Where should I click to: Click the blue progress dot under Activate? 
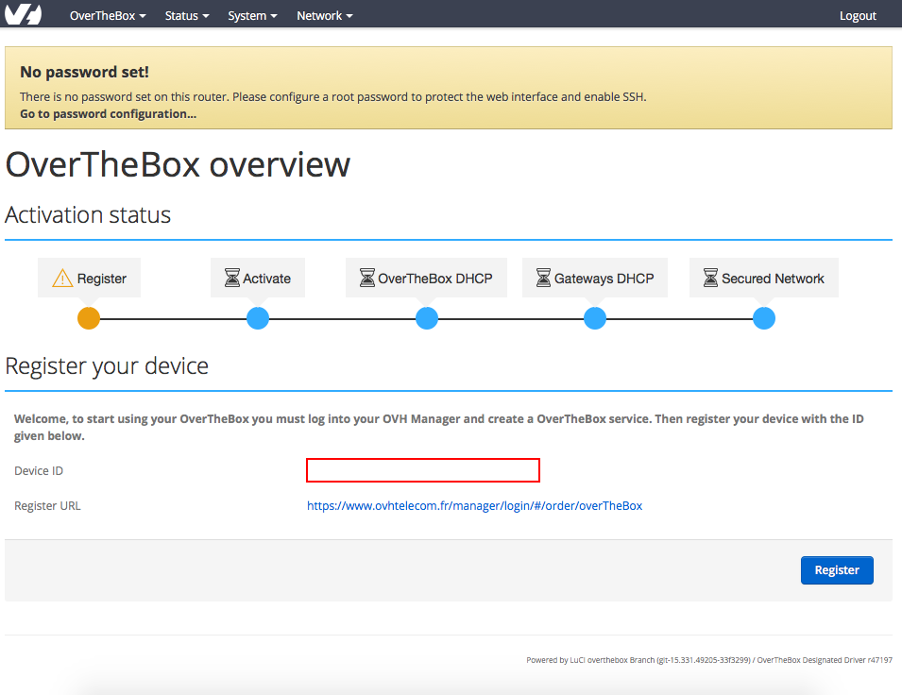[257, 318]
